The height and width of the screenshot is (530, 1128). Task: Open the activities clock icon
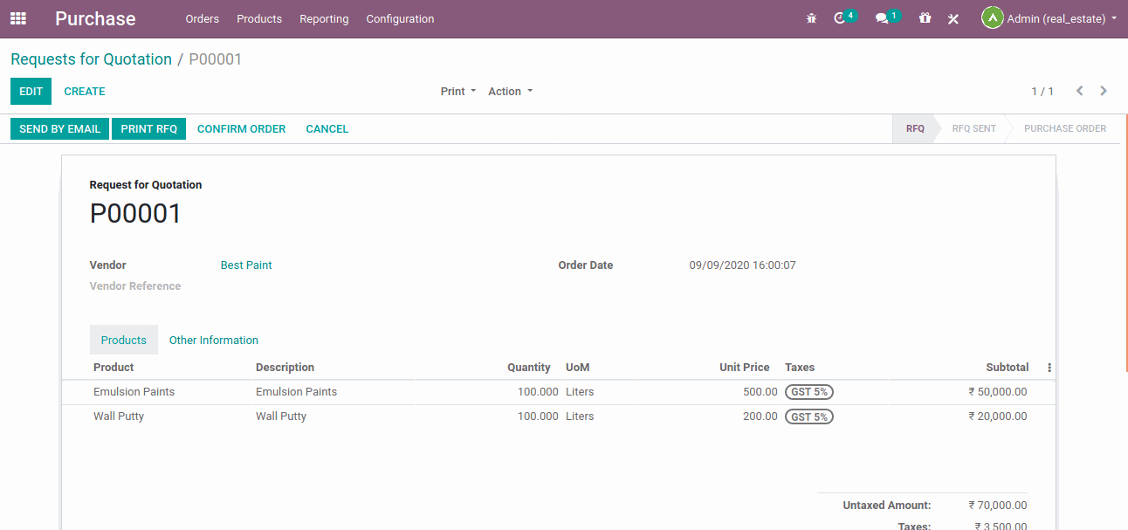(841, 17)
